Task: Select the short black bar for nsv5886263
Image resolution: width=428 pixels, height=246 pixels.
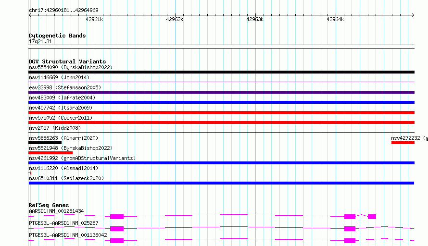Action: coord(45,143)
